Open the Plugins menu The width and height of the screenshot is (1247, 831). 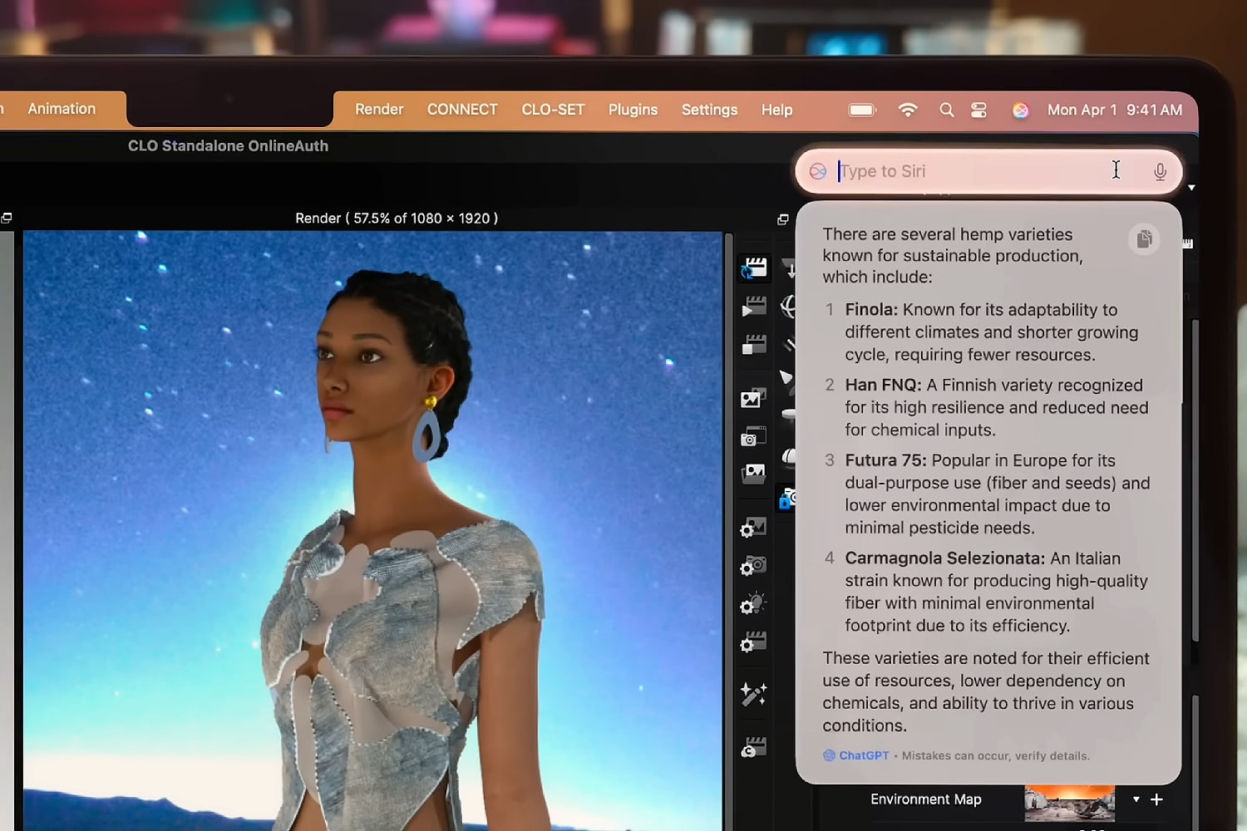pyautogui.click(x=633, y=110)
